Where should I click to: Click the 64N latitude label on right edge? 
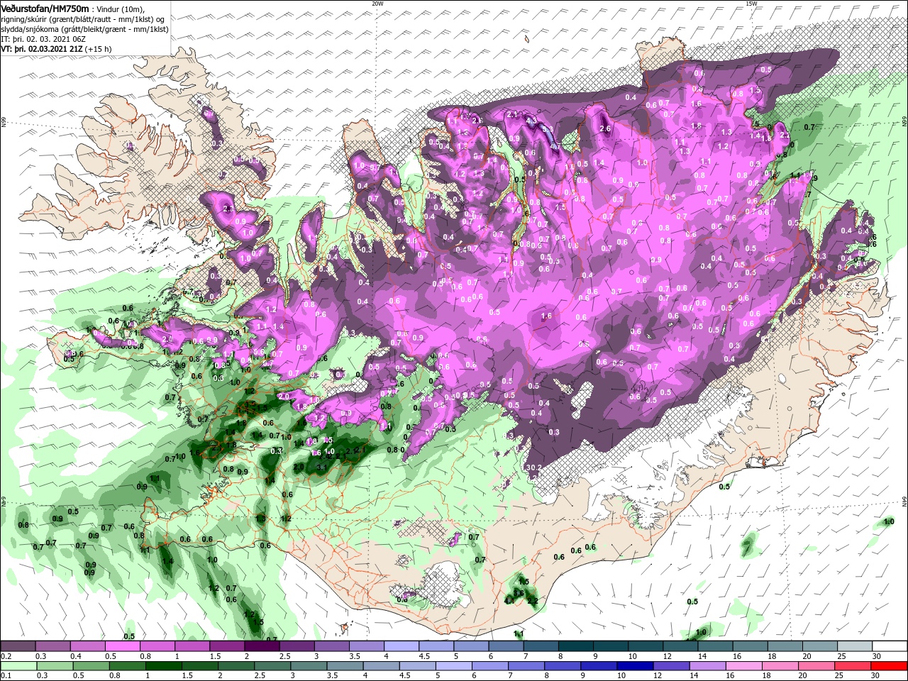904,501
